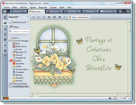The image size is (136, 105).
Task: Collapse the Tous les messages tree
Action: point(9,41)
